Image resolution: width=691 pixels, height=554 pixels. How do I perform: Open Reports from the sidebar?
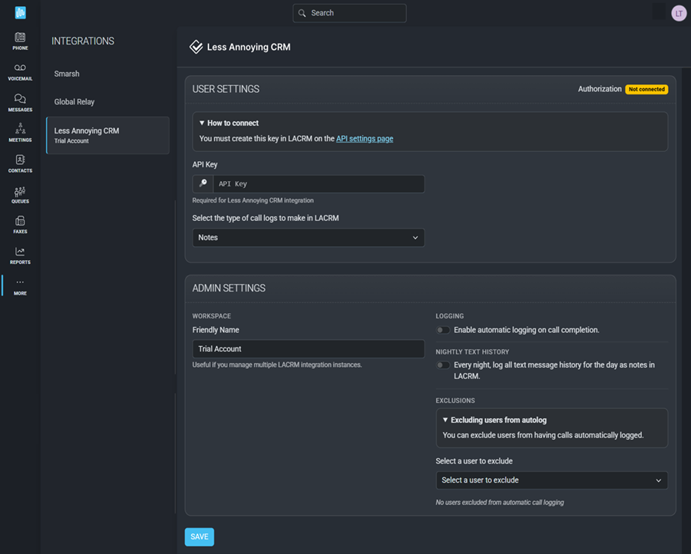(20, 256)
